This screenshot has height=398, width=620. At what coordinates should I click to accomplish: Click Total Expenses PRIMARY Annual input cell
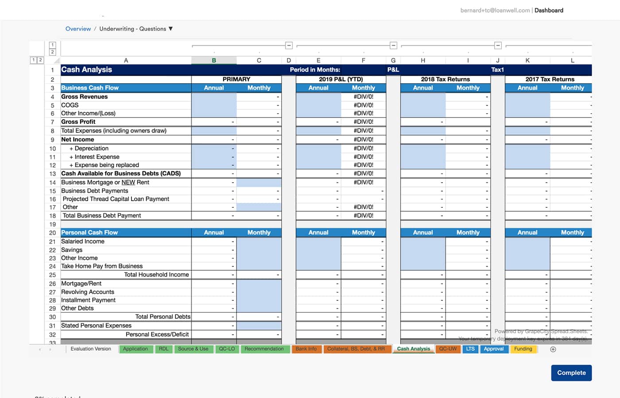click(214, 131)
